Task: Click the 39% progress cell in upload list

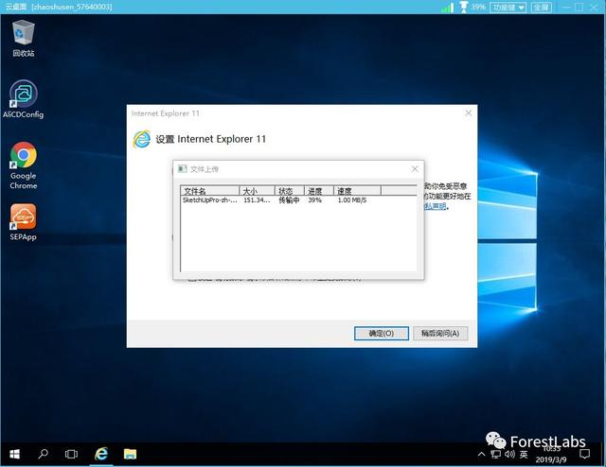Action: [314, 199]
